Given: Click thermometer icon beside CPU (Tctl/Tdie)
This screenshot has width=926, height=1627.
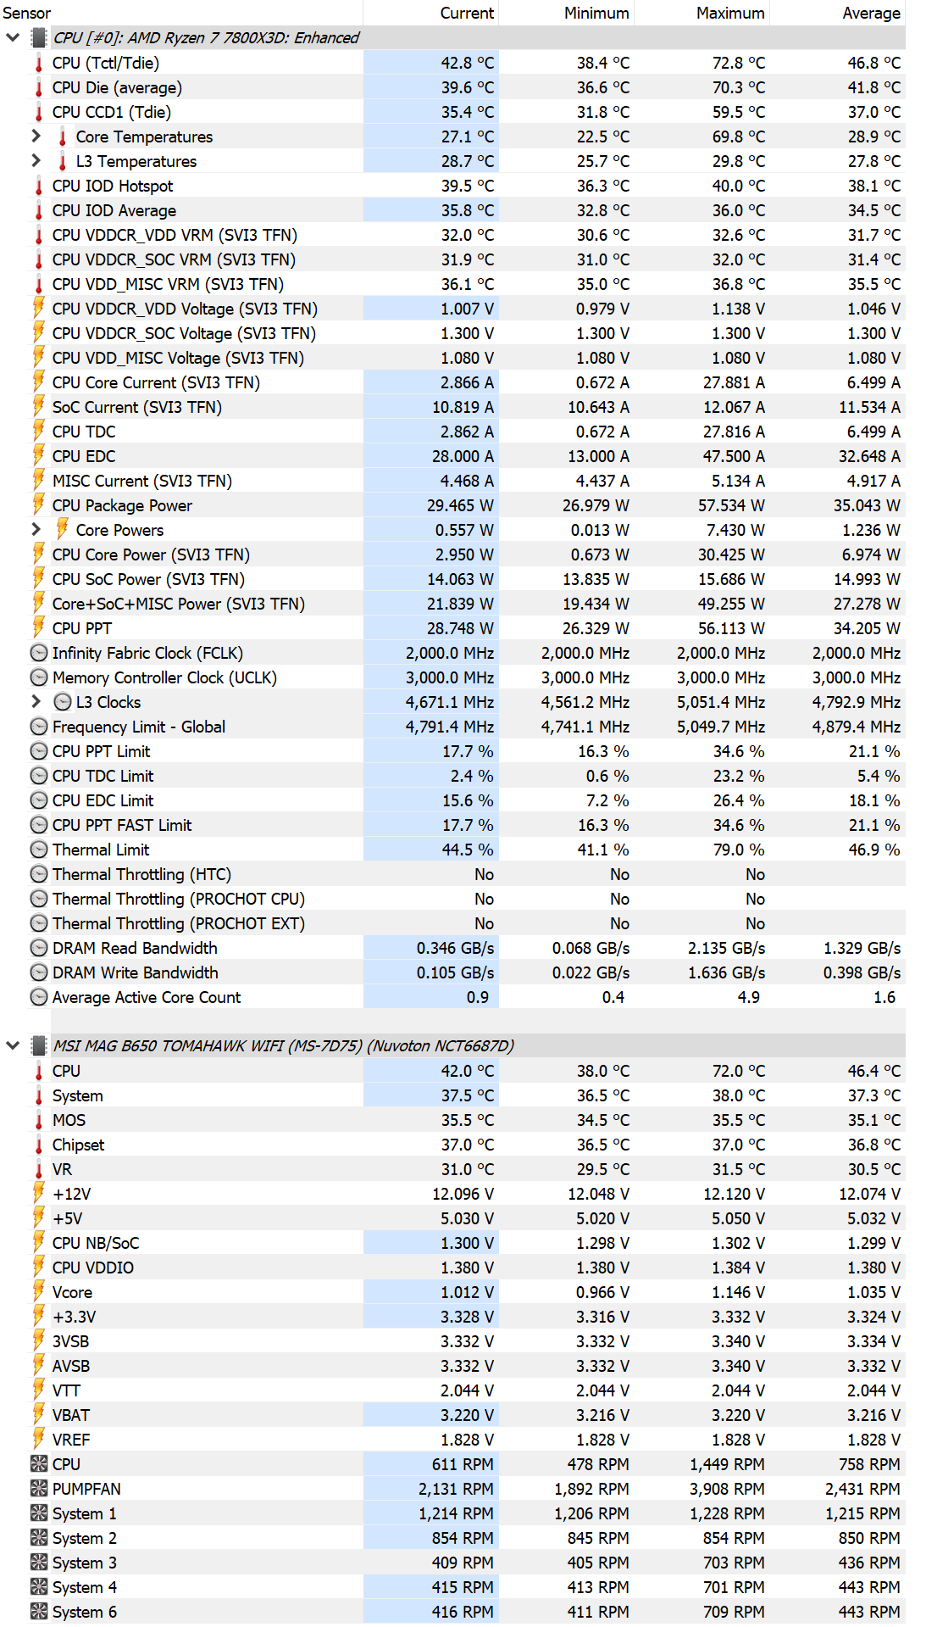Looking at the screenshot, I should click(39, 63).
